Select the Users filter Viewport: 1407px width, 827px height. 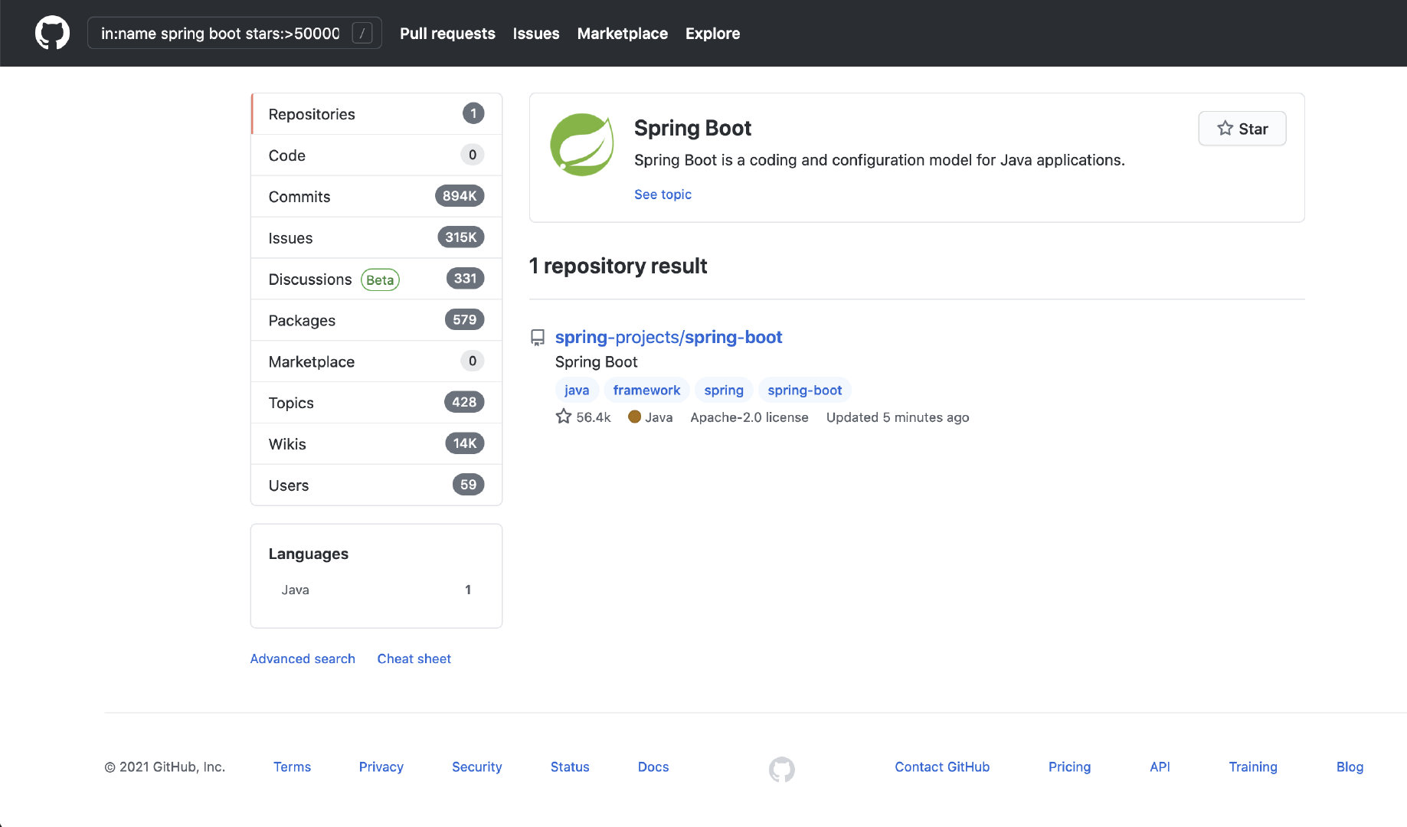[376, 485]
